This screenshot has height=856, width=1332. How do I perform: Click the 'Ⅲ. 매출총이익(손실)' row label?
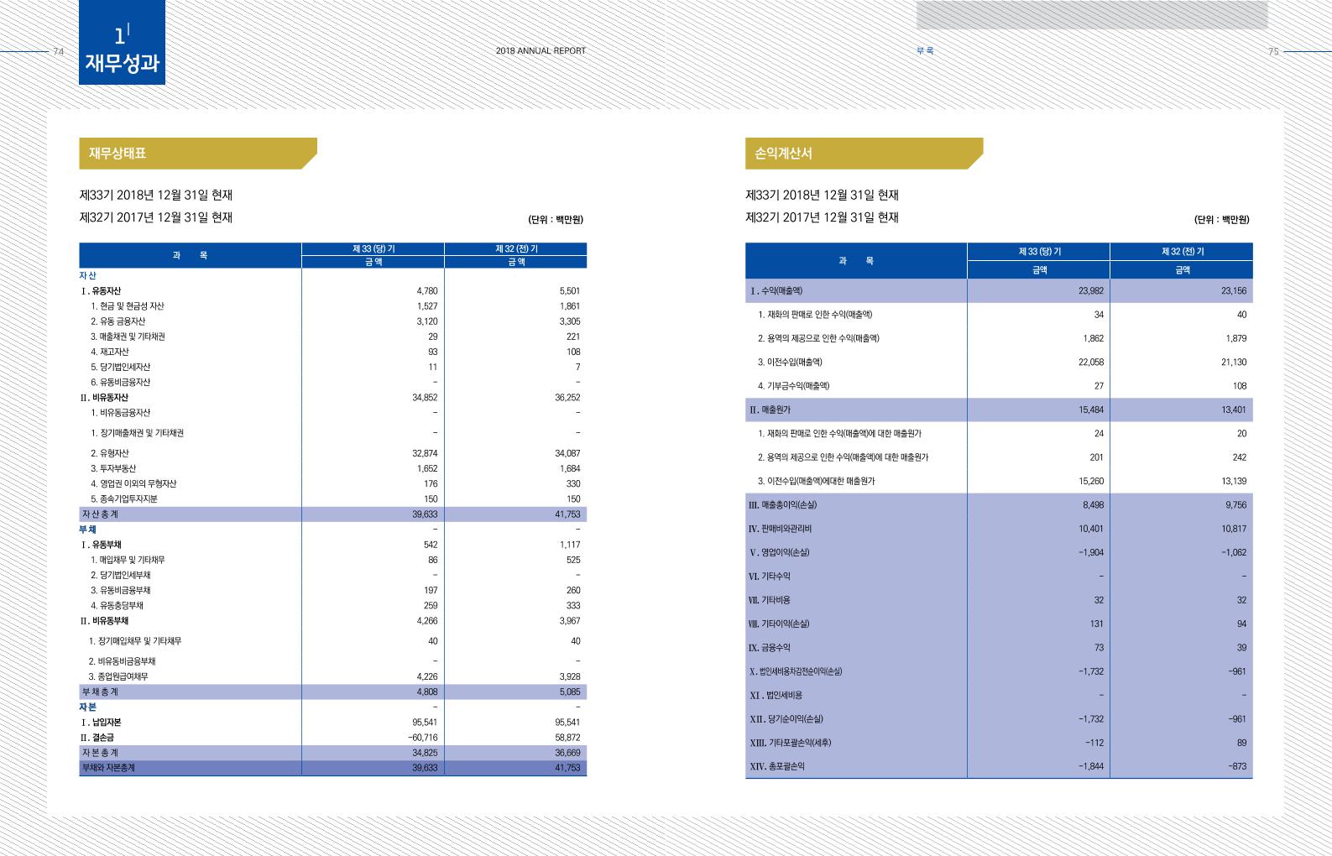(782, 505)
